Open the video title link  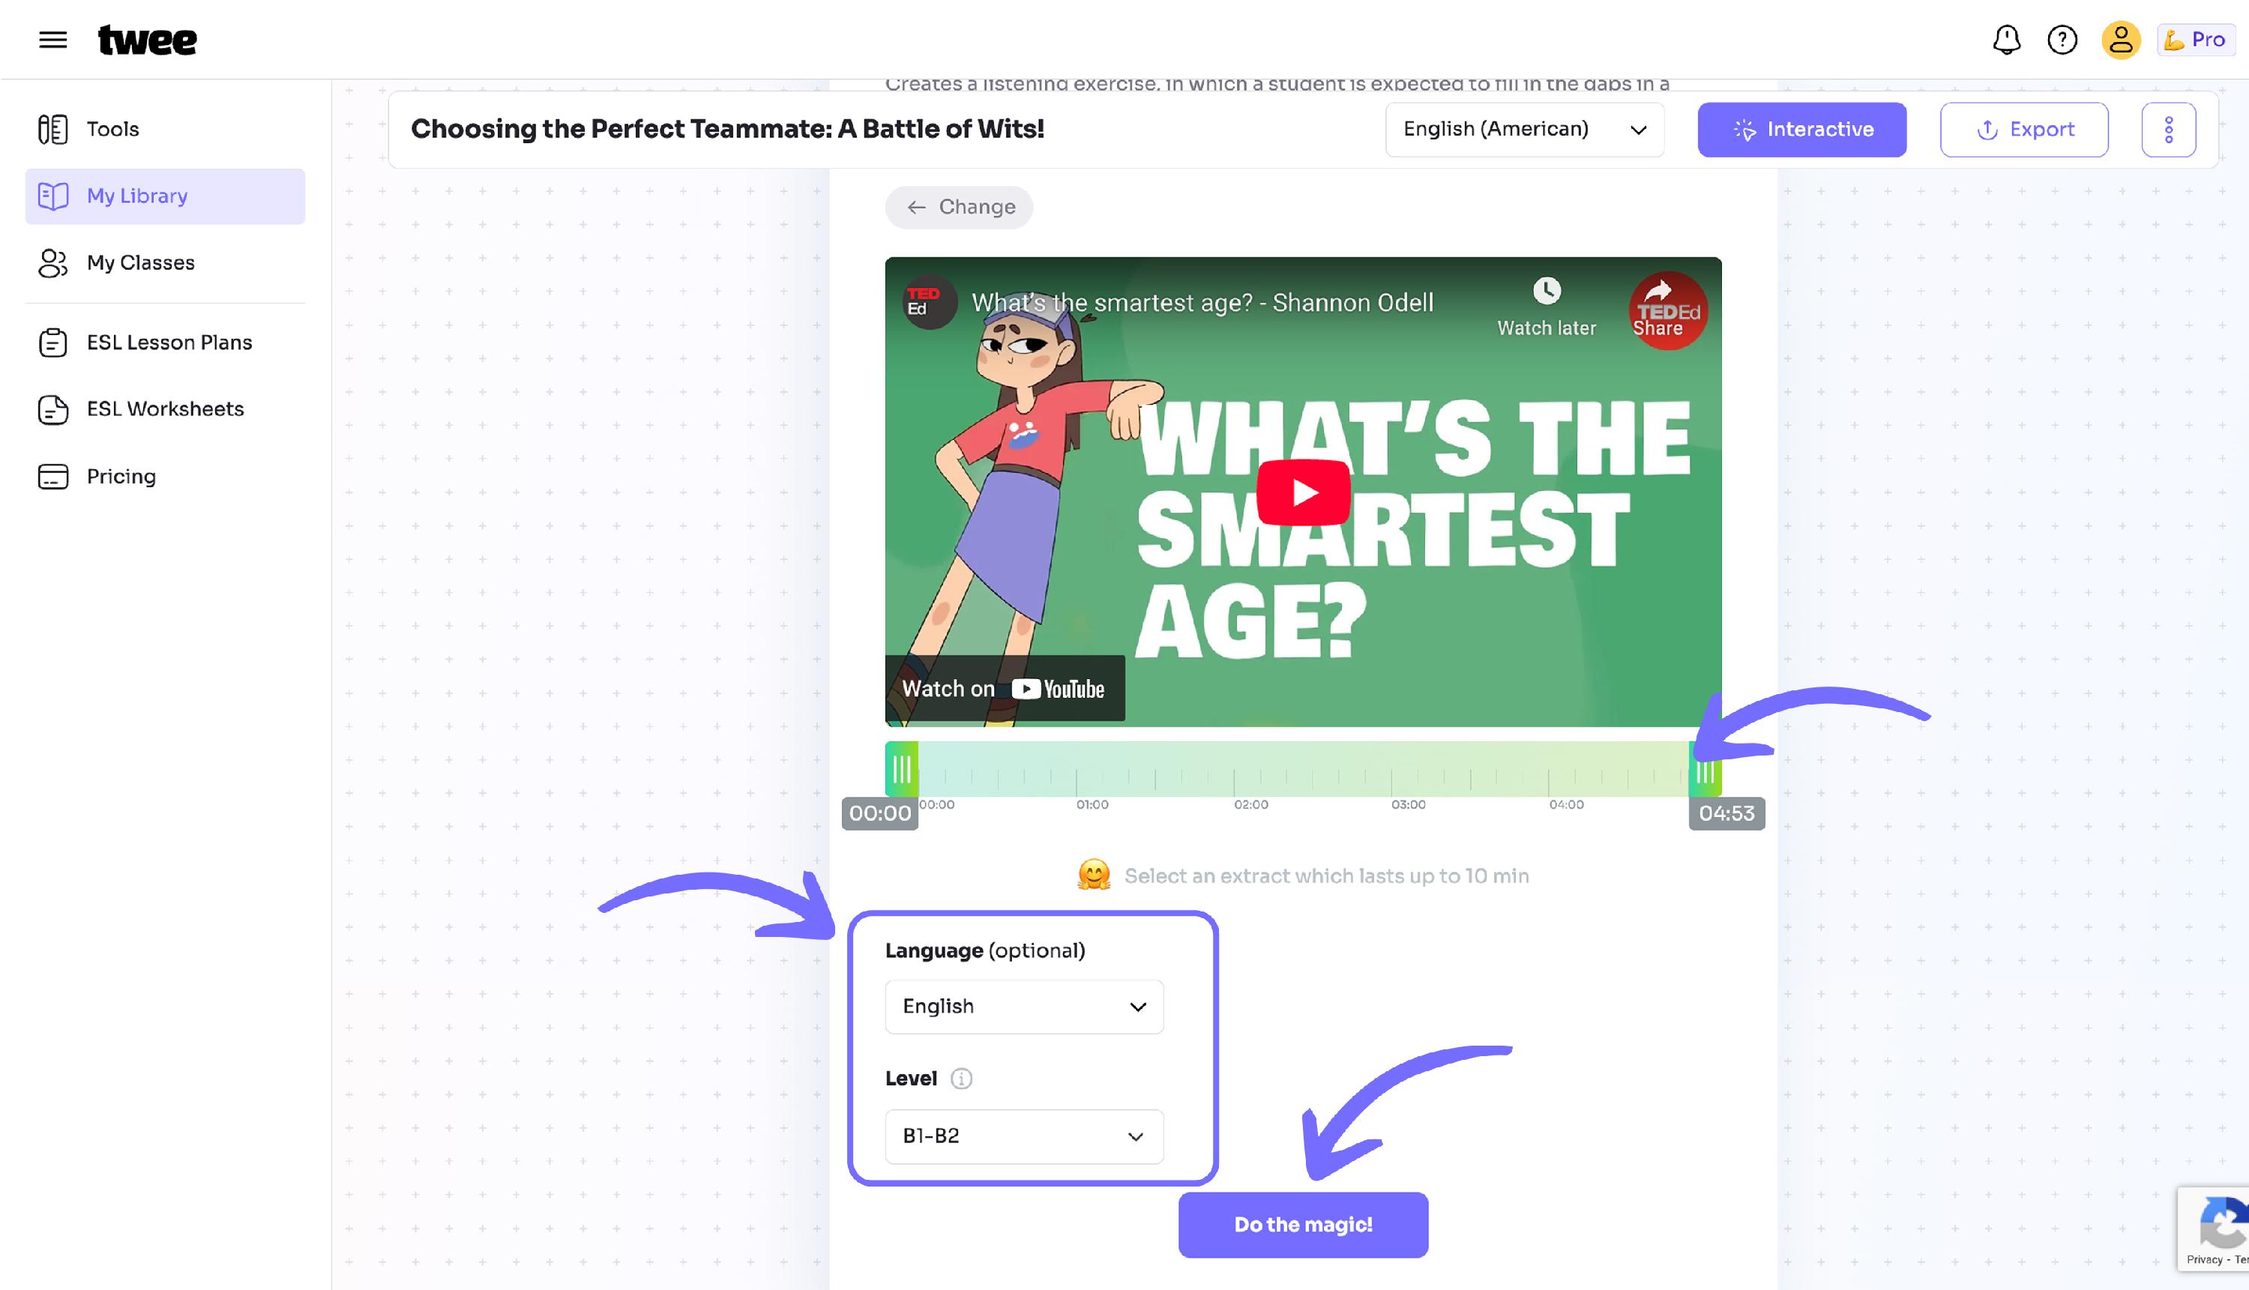[x=1202, y=303]
